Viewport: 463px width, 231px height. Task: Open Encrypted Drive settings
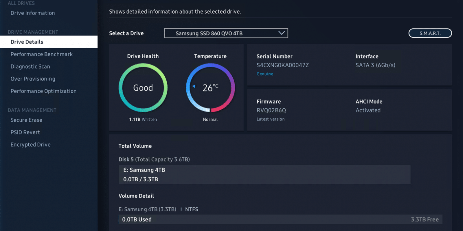click(x=30, y=145)
